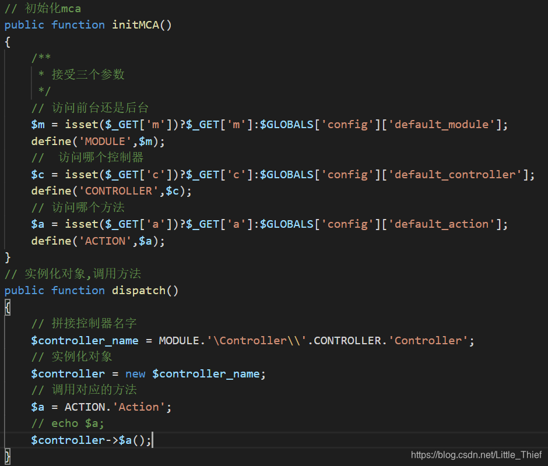The image size is (548, 466).
Task: Click the string 'default_controller'
Action: click(x=455, y=174)
